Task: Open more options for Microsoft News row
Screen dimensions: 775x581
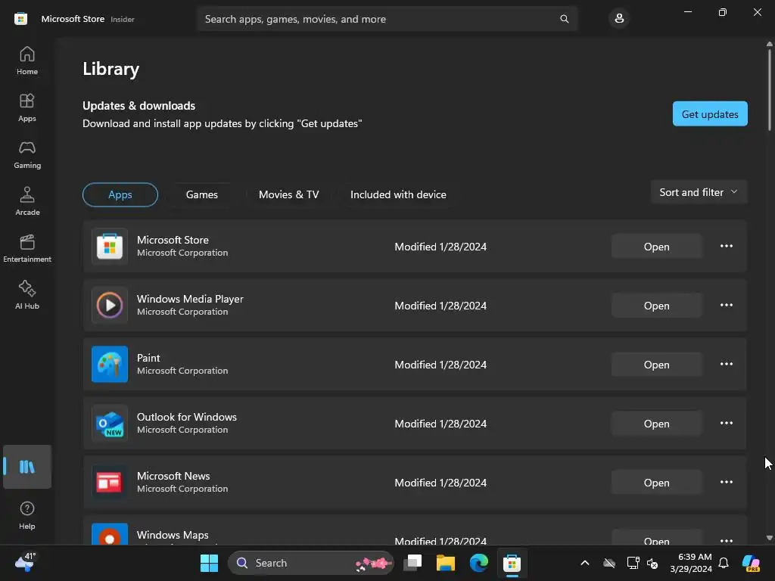Action: click(x=726, y=482)
